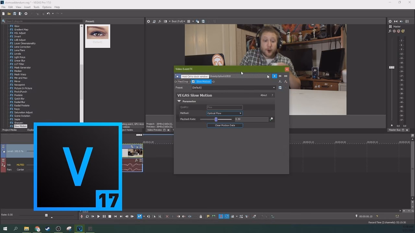Animate the Playback Rate parameter
Screen dimensions: 415x233
click(x=271, y=119)
